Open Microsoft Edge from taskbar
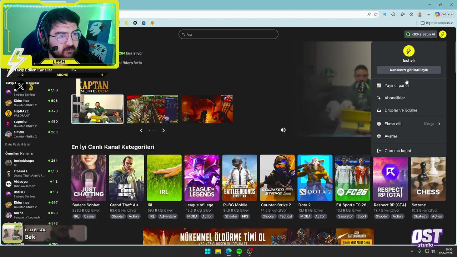Viewport: 457px width, 257px height. coord(228,251)
